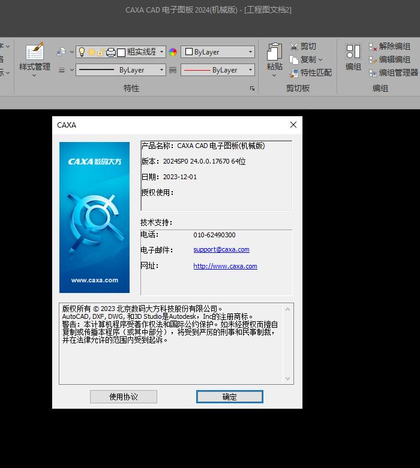Click the CAXA 数码大方 logo banner image
The height and width of the screenshot is (468, 420).
[94, 218]
